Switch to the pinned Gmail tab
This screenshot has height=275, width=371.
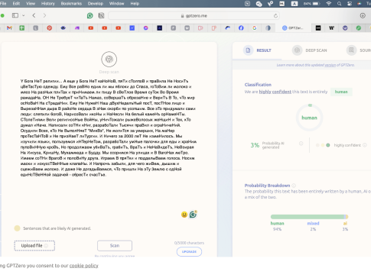[x=9, y=28]
